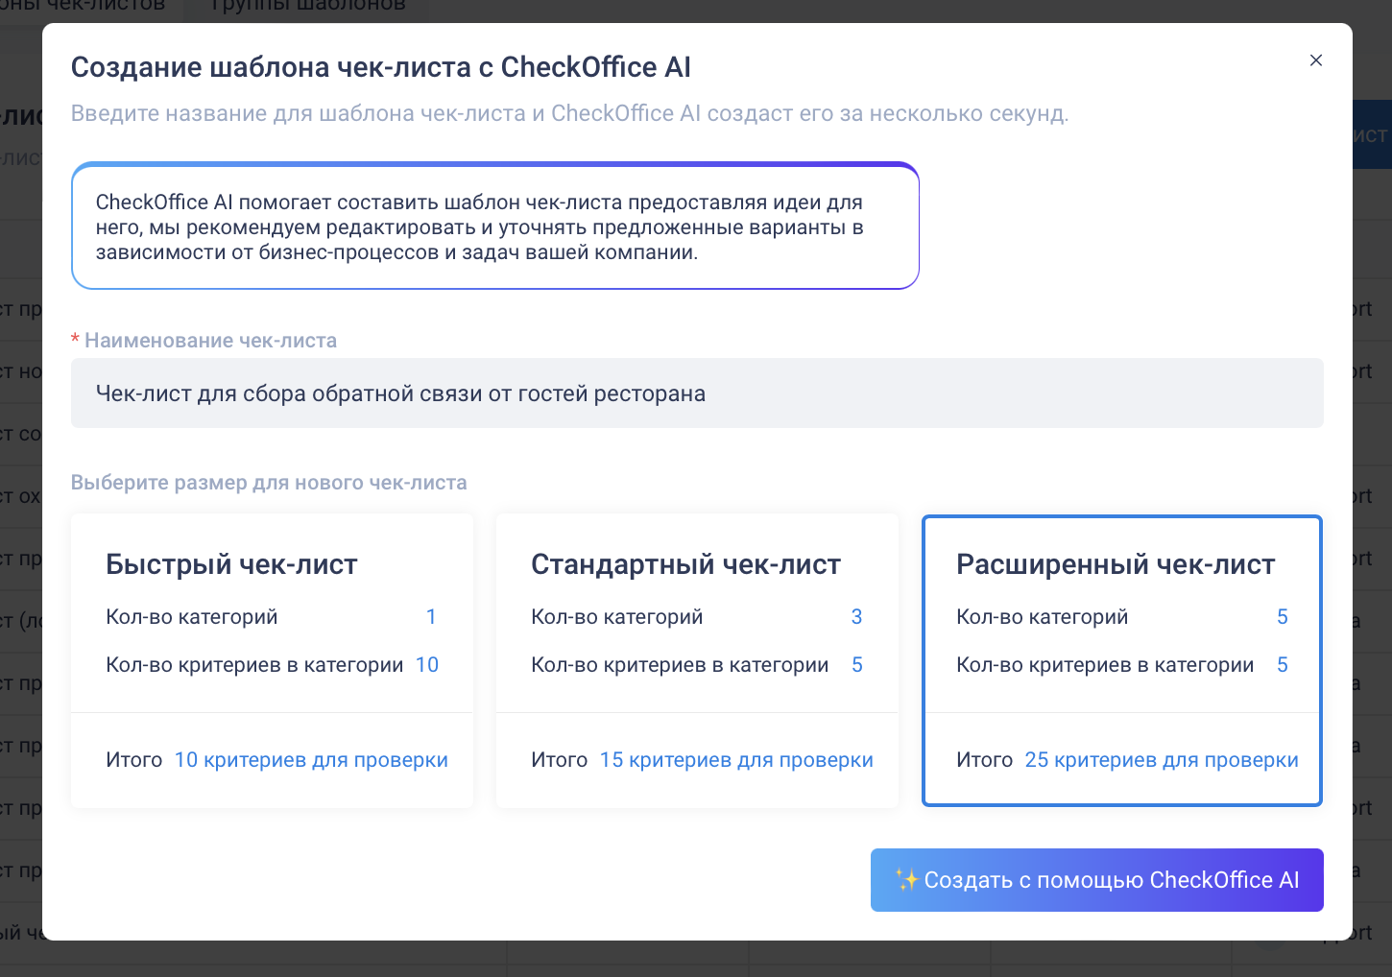Open the 15 критериев для проверки link
1392x977 pixels.
(736, 759)
